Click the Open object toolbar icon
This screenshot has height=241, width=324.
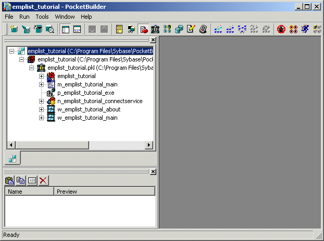[x=38, y=29]
